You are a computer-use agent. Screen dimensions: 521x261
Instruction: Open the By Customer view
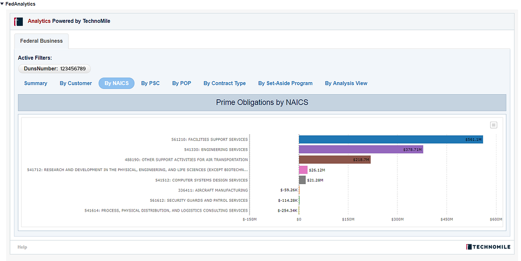point(76,83)
